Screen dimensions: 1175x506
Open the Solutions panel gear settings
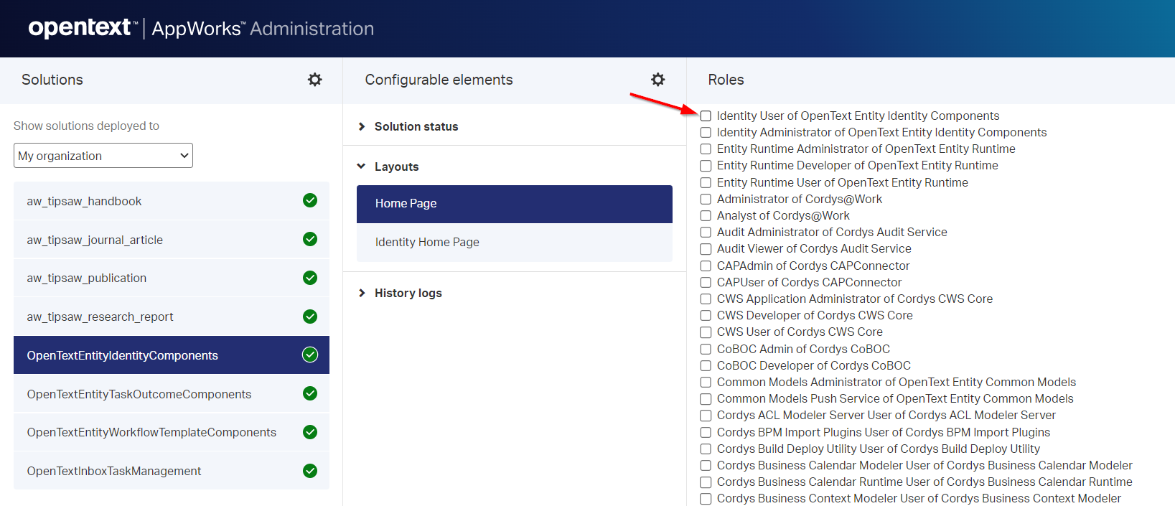click(314, 80)
